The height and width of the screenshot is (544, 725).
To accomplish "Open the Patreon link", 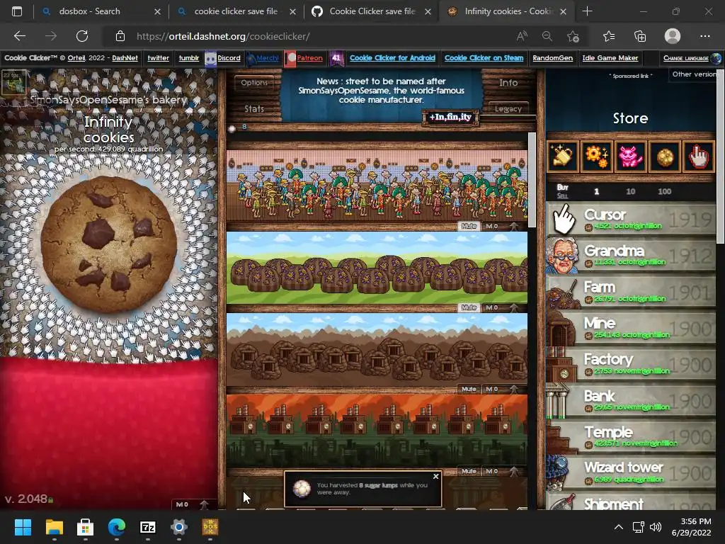I will 309,58.
